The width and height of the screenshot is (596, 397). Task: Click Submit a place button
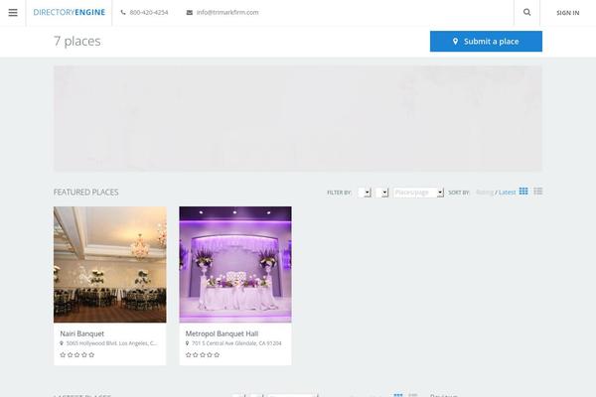[486, 41]
